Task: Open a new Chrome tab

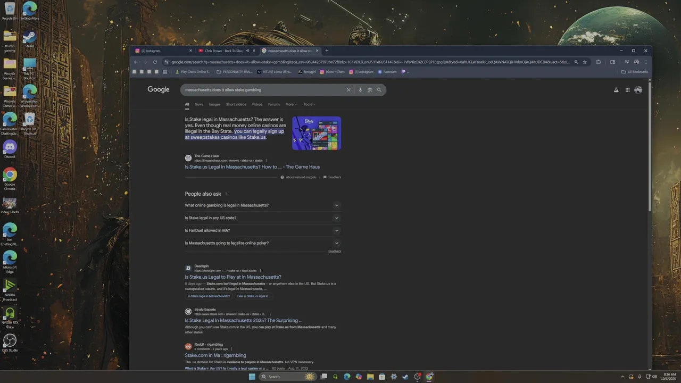Action: coord(327,51)
